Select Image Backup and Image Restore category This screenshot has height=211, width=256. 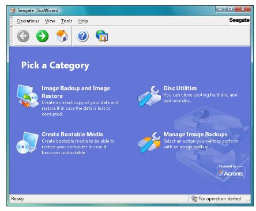(76, 92)
